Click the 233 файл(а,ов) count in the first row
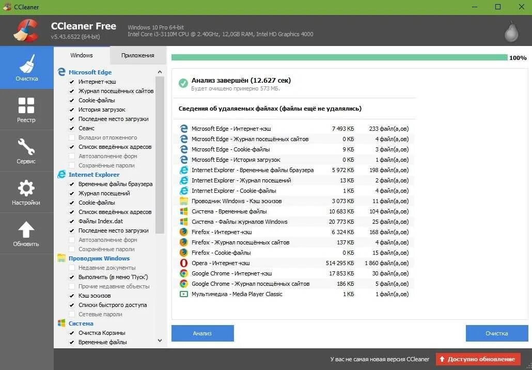 pos(389,129)
